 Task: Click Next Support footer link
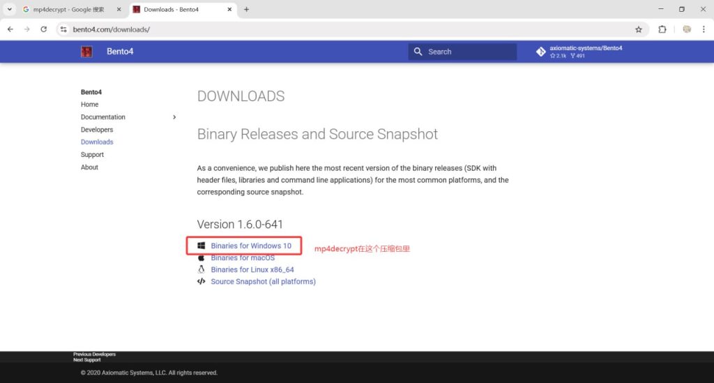click(87, 360)
